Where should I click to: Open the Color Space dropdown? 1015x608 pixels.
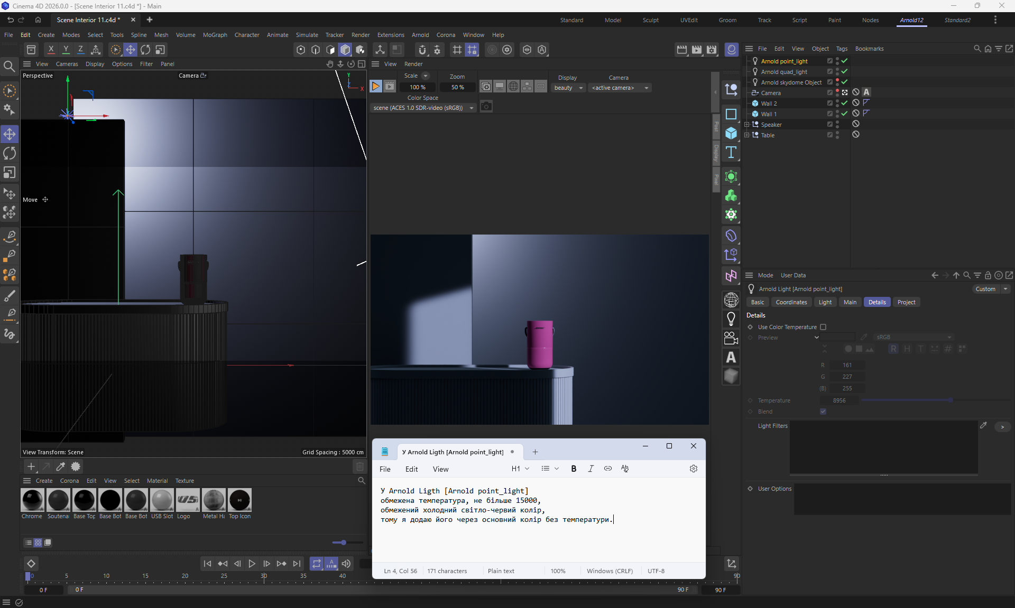pos(423,108)
